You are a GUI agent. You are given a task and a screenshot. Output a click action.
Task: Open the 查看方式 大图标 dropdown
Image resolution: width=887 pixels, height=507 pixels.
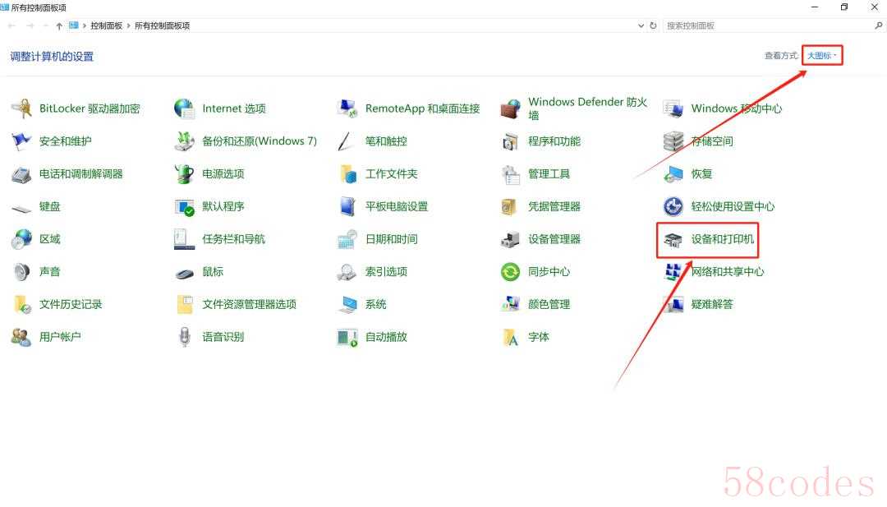(x=822, y=55)
